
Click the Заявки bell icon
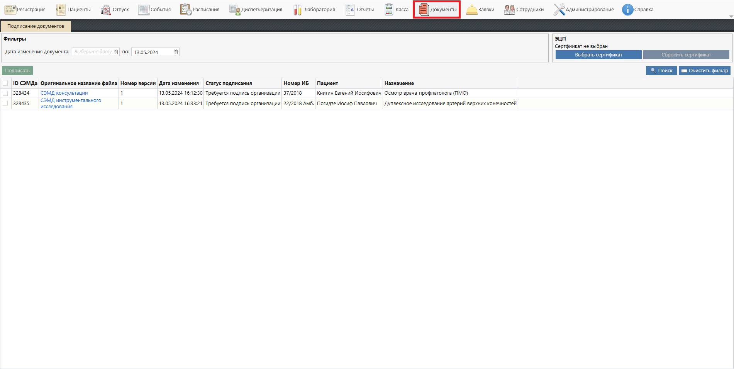point(471,10)
